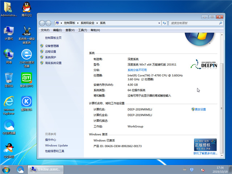Image resolution: width=232 pixels, height=174 pixels.
Task: Expand the arrow after 控制面板 breadcrumb
Action: point(78,23)
